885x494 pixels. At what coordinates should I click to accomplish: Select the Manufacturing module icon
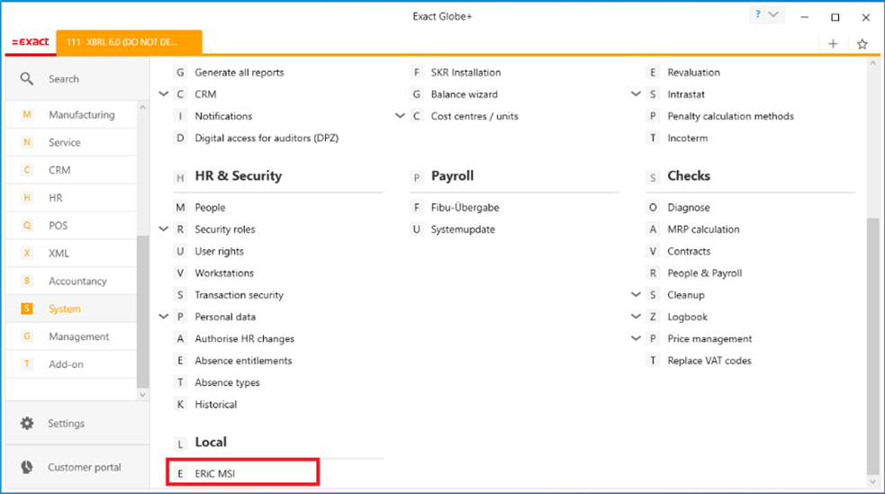pyautogui.click(x=27, y=115)
